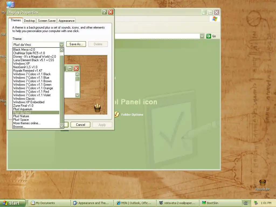Switch to MSN Outlook taskbar button
276x207 pixels.
pos(135,203)
